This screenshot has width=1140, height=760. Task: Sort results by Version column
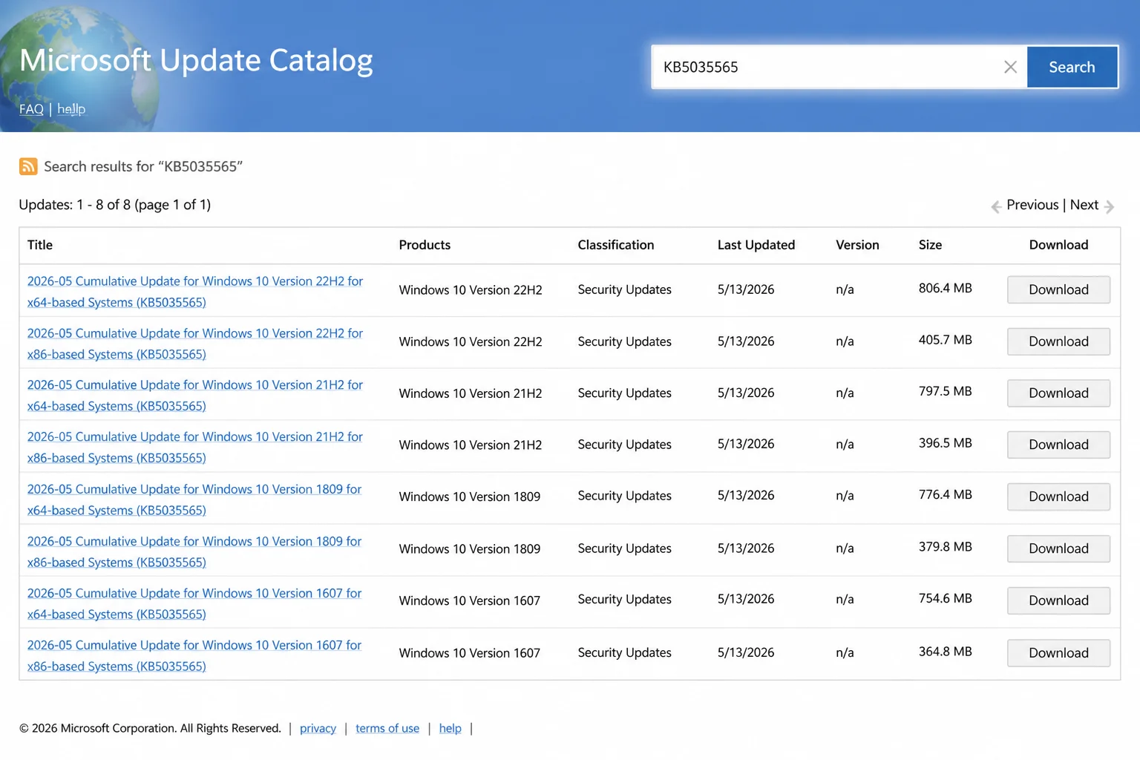pos(857,245)
